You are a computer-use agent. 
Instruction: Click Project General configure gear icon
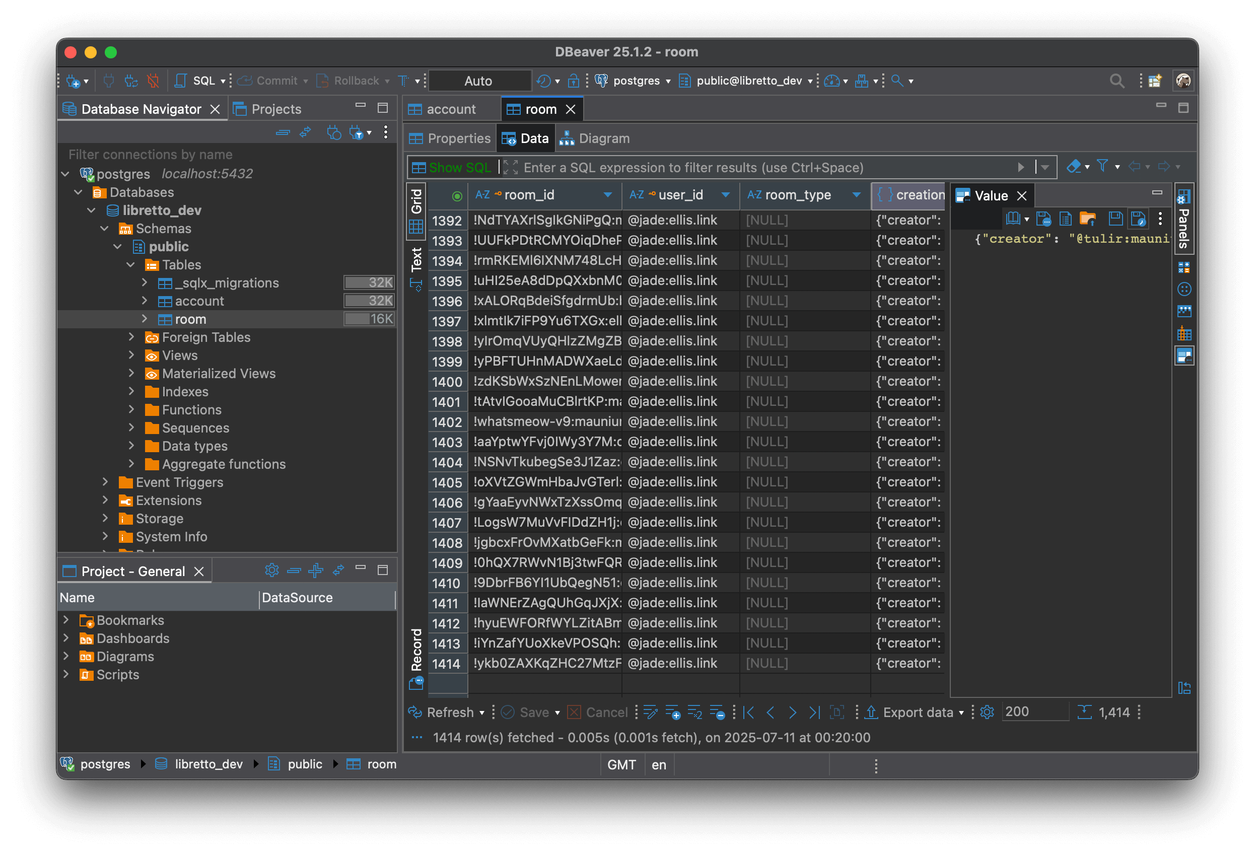click(271, 571)
